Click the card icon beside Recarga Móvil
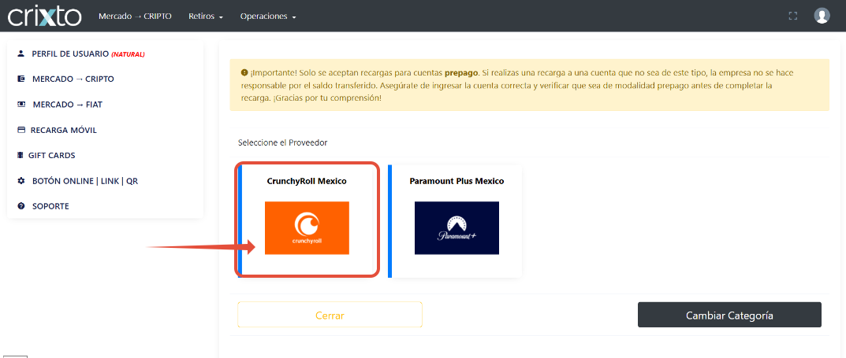This screenshot has width=846, height=358. click(21, 130)
